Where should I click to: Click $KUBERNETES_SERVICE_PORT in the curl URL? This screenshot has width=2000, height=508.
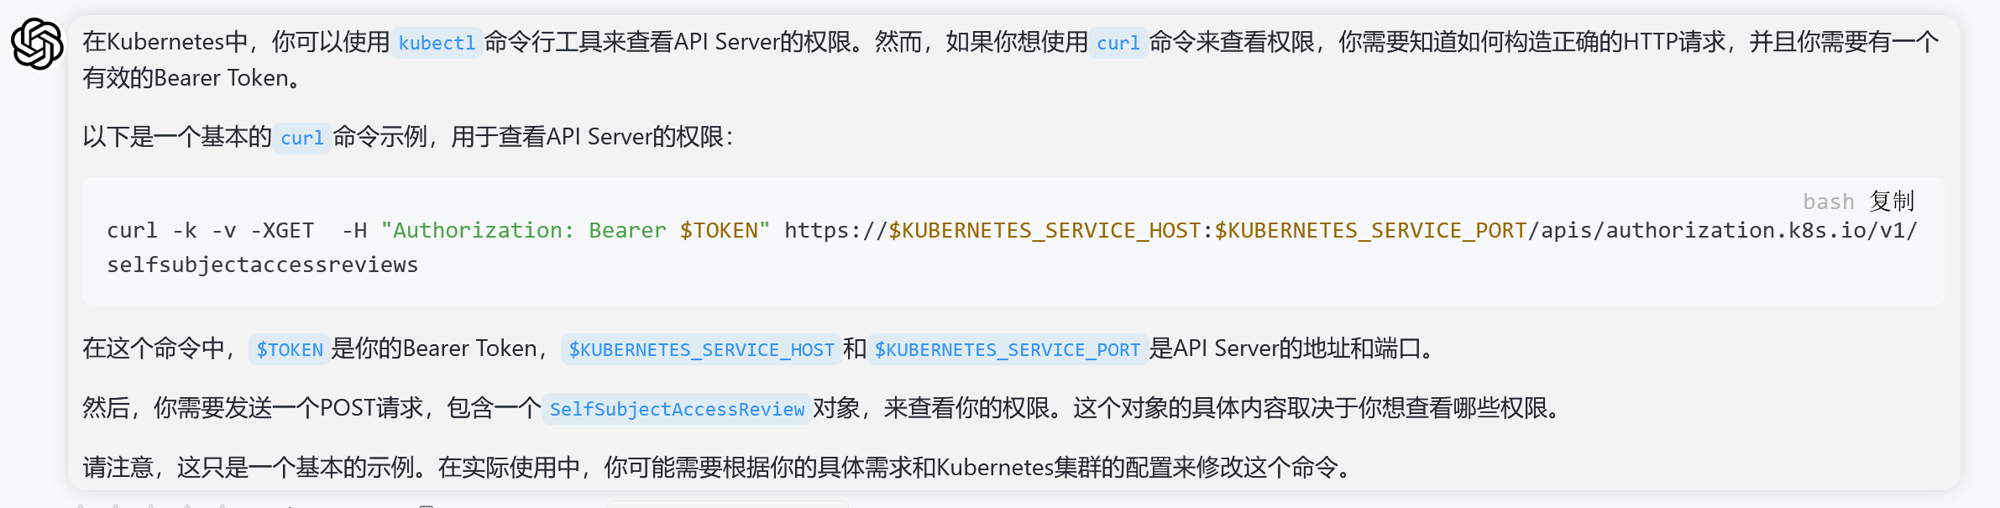(x=1370, y=230)
